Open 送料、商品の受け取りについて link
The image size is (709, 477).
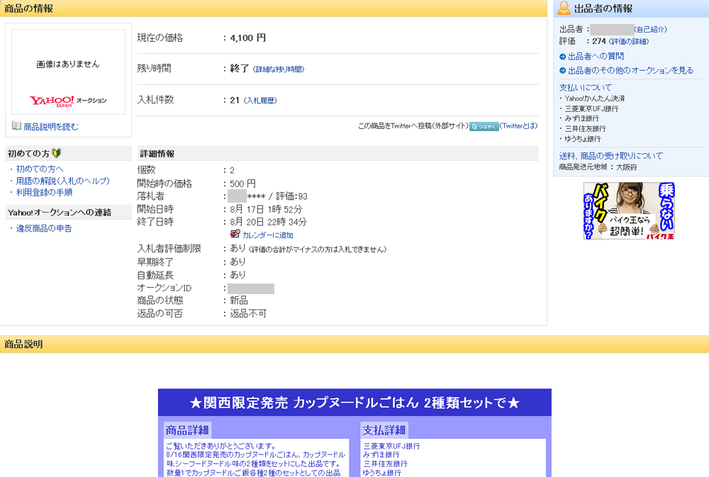[x=611, y=155]
